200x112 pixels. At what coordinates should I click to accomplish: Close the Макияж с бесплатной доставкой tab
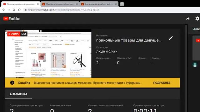click(77, 4)
